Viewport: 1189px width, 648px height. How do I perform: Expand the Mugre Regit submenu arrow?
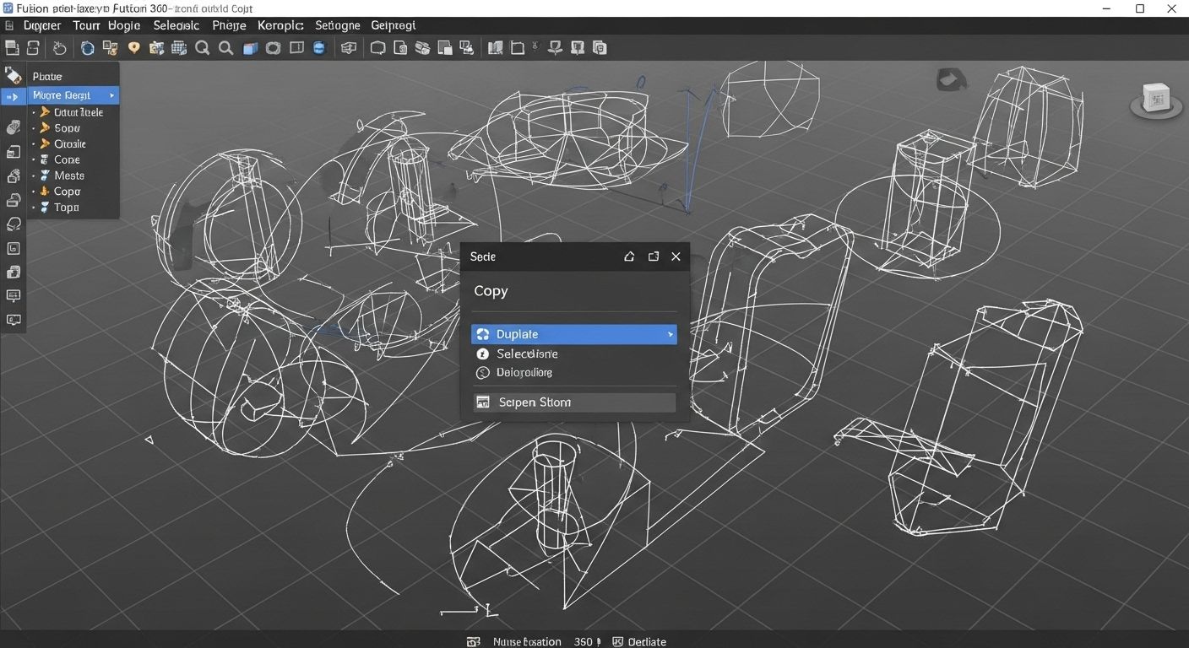coord(111,95)
